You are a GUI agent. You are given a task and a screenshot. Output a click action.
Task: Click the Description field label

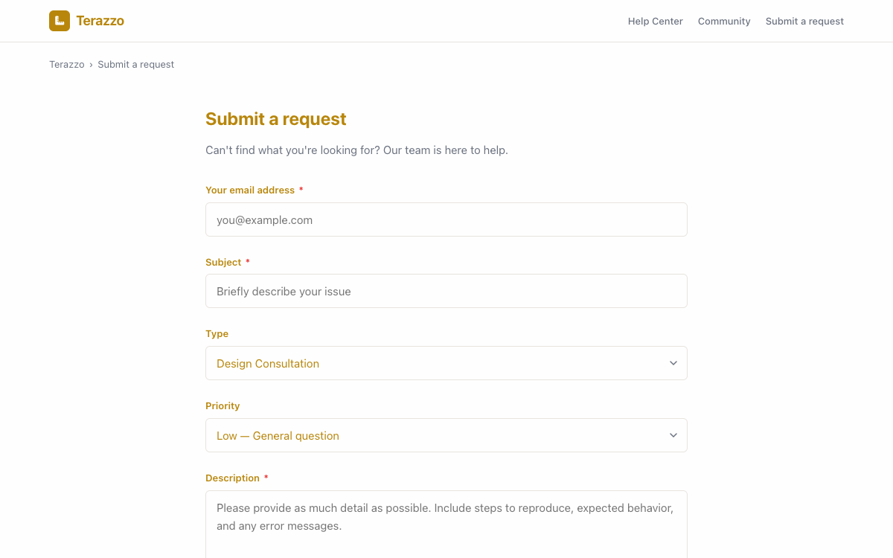click(x=232, y=478)
